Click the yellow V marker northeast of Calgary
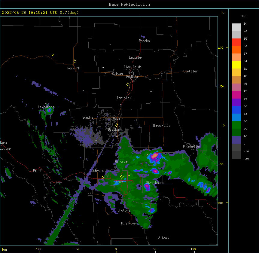The width and height of the screenshot is (259, 253). coord(129,175)
